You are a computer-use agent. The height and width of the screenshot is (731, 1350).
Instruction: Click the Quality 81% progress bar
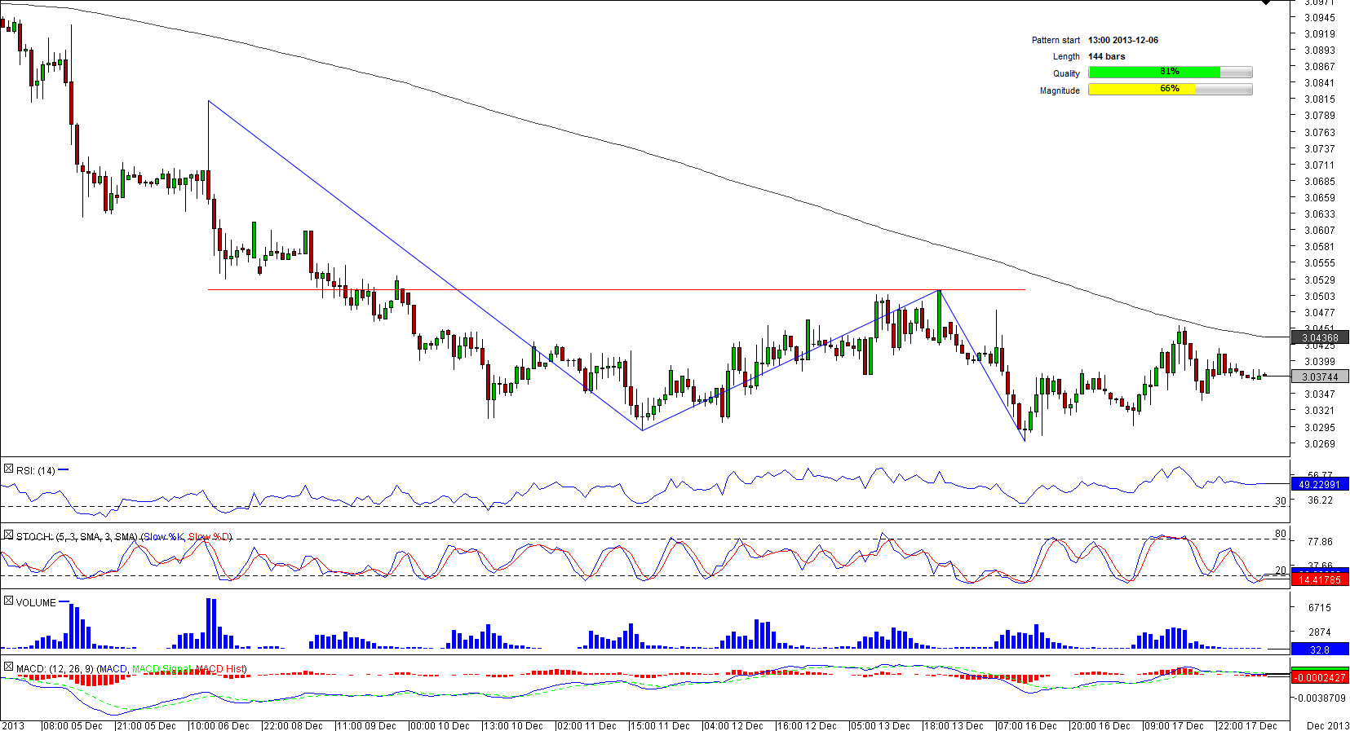[1170, 73]
